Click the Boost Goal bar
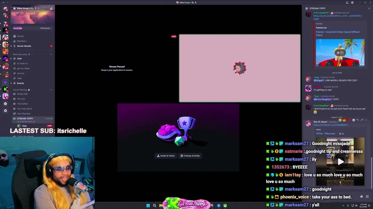373x209 pixels. pos(32,28)
